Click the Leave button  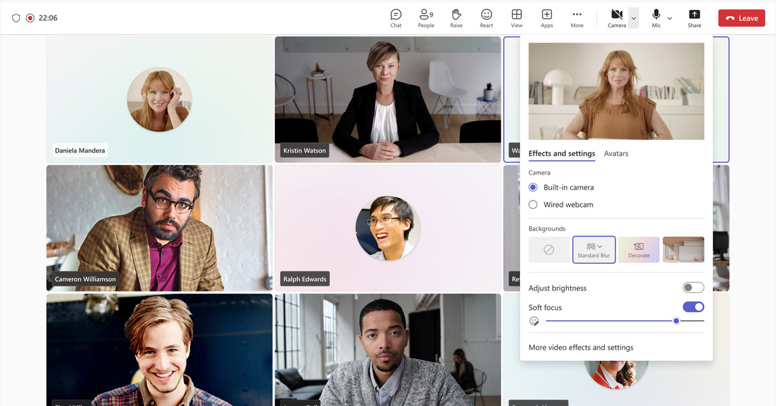[741, 17]
